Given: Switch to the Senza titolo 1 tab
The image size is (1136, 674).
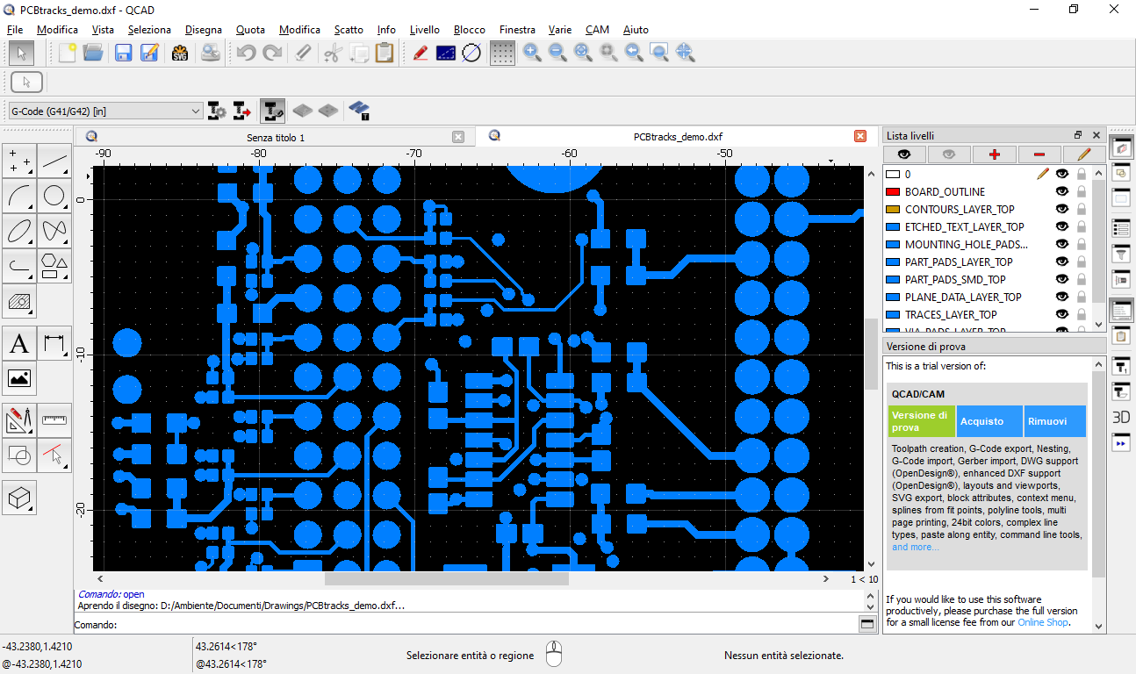Looking at the screenshot, I should [x=276, y=137].
